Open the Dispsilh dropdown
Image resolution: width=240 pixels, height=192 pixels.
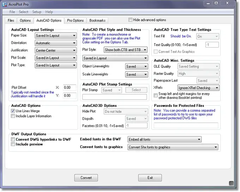coord(137,119)
